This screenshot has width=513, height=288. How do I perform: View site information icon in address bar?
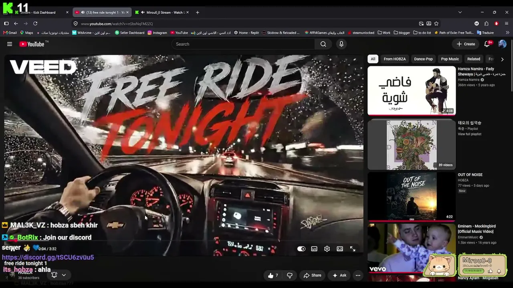75,24
